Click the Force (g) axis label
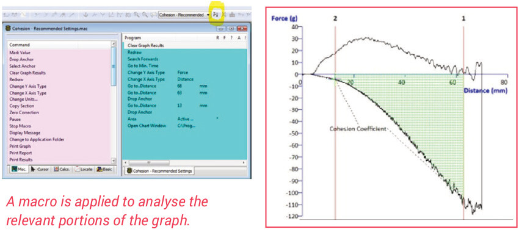519x232 pixels. 285,18
